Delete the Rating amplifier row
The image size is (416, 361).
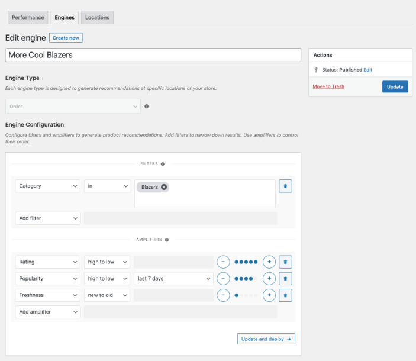click(285, 262)
